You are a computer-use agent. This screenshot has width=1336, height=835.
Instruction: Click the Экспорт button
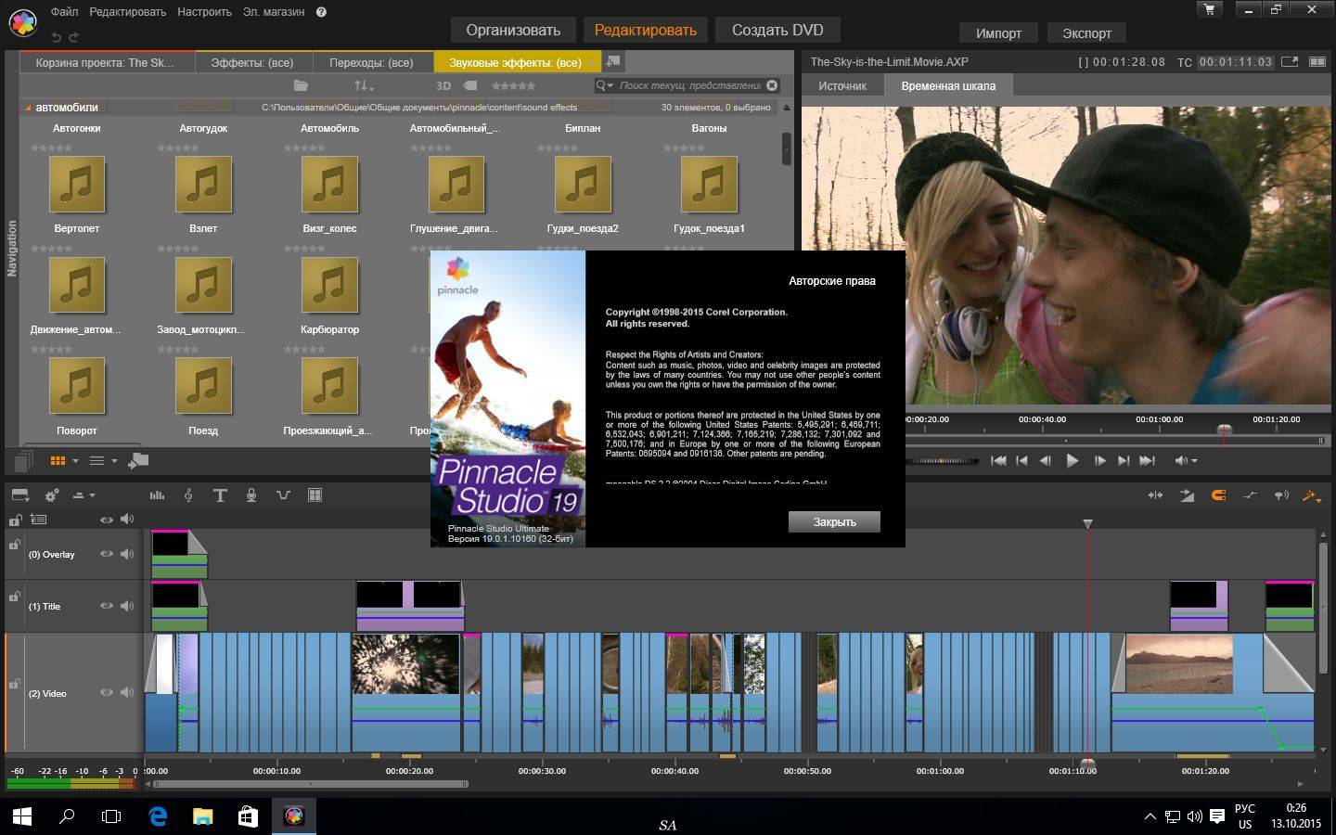pos(1086,32)
